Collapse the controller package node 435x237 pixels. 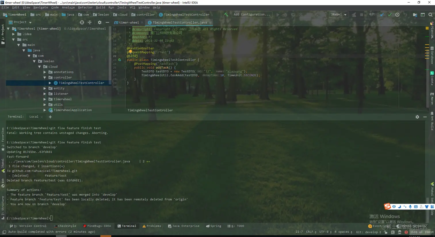pos(45,78)
